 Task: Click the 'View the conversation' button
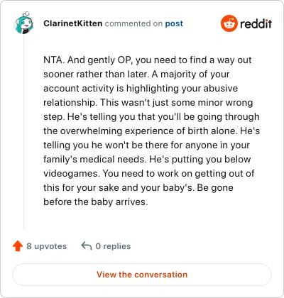142,275
